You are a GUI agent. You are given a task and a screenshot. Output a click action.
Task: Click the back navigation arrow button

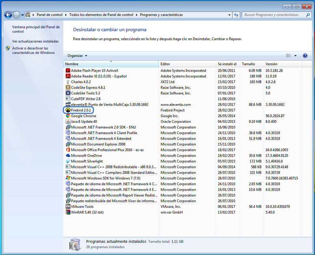point(8,15)
